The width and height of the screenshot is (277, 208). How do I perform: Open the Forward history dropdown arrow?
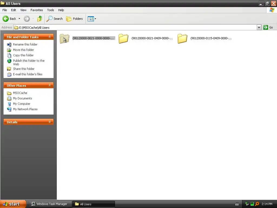click(33, 19)
